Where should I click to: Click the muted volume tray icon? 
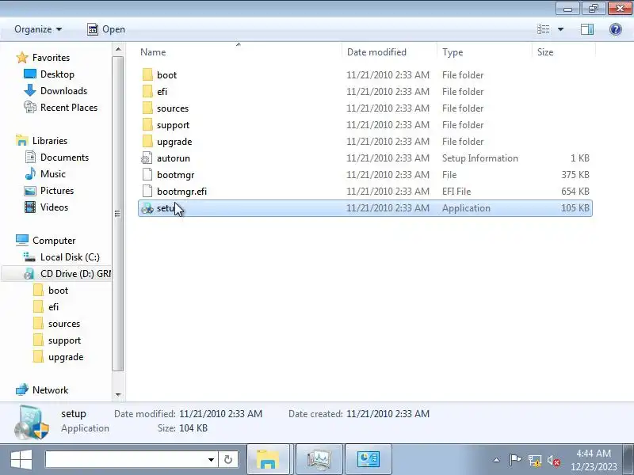(x=553, y=460)
